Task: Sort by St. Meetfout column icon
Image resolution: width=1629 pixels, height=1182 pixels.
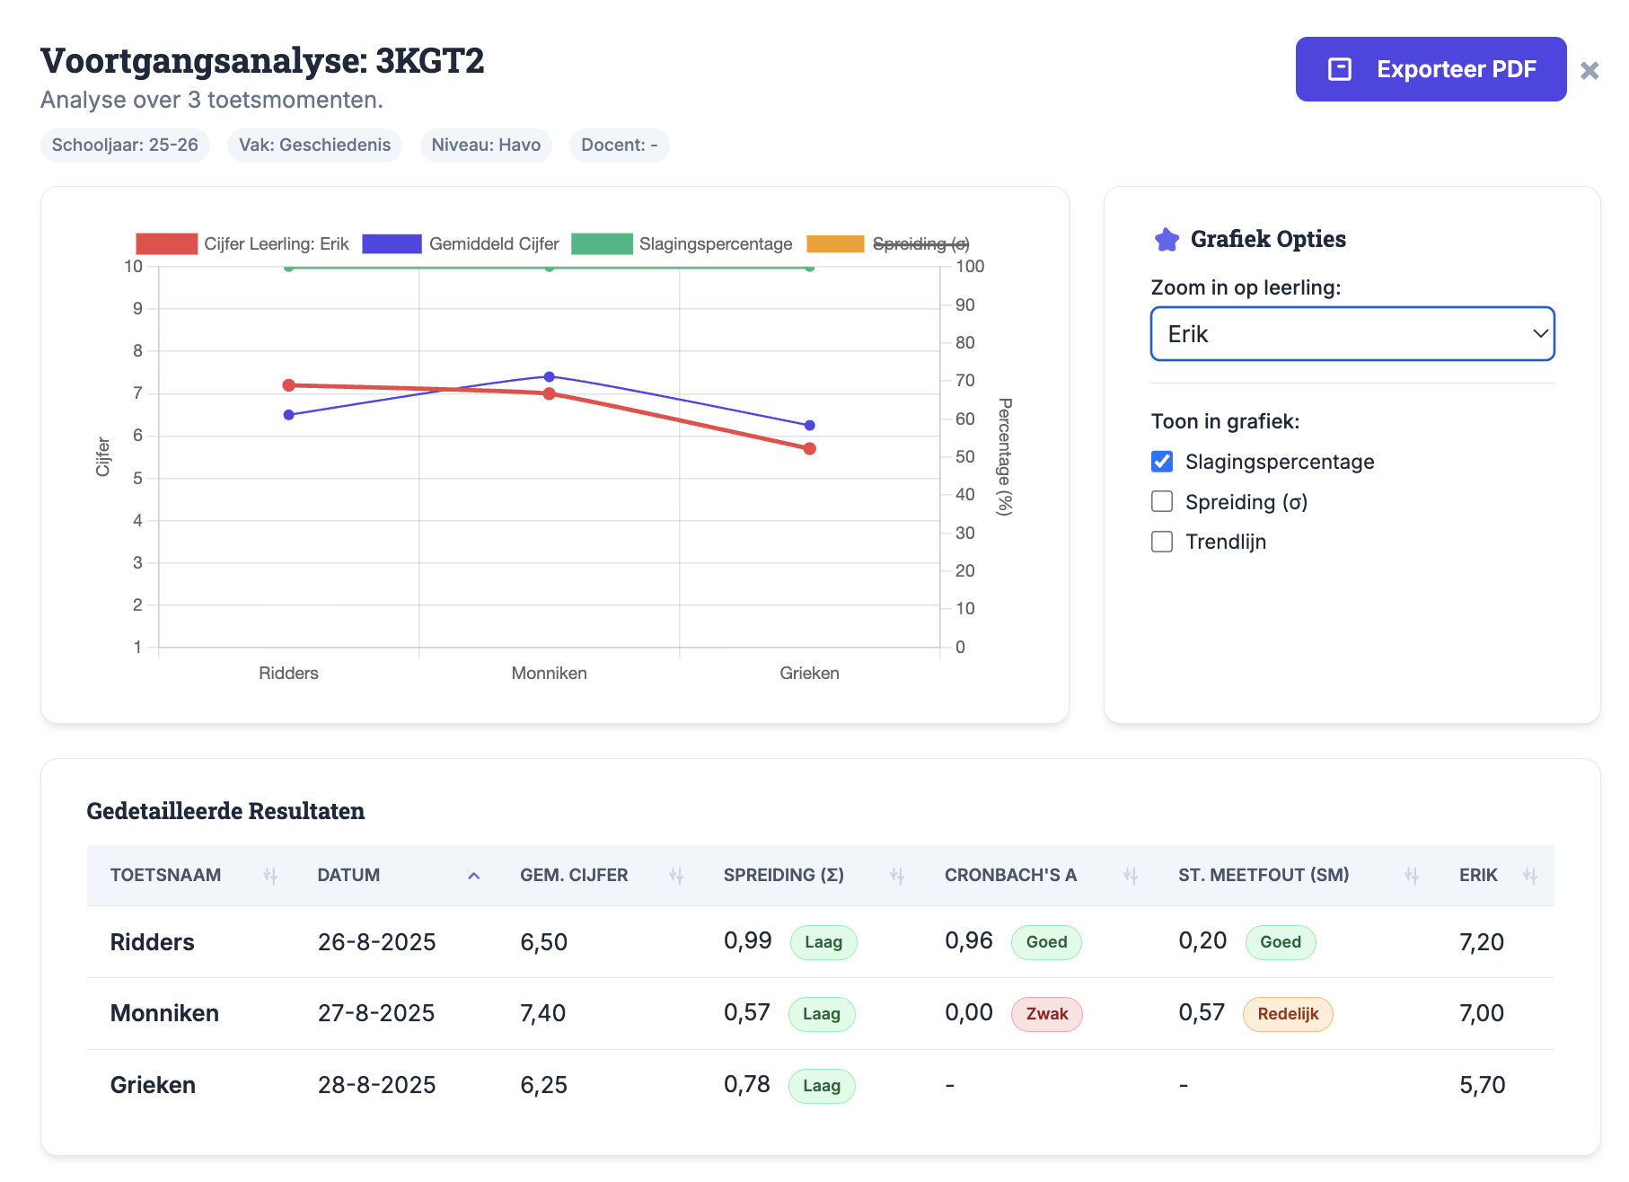Action: (x=1411, y=876)
